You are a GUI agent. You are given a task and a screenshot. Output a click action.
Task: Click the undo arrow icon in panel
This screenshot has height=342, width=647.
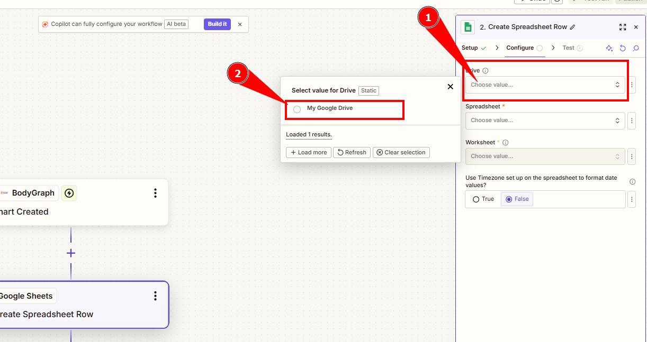click(x=623, y=48)
